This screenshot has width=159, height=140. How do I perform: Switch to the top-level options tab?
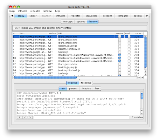138,16
